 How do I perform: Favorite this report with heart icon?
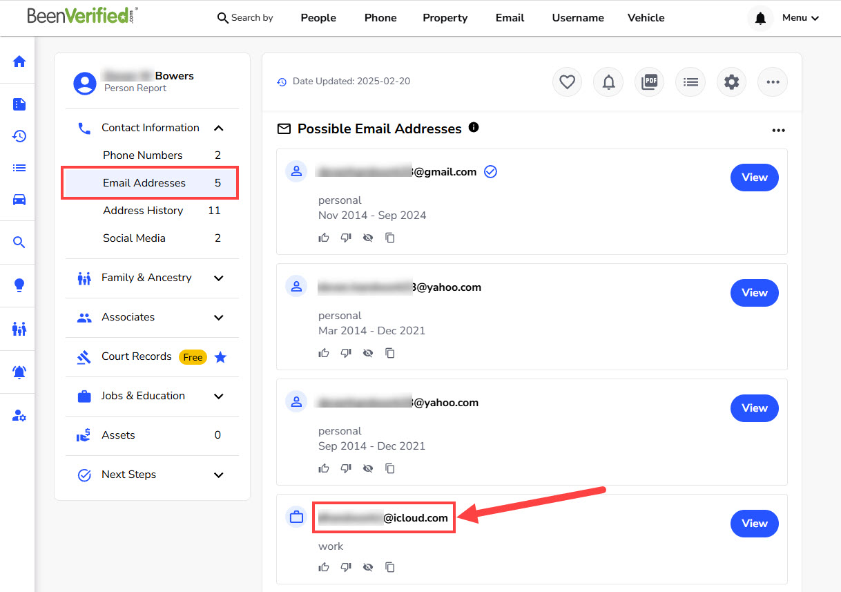(x=567, y=82)
